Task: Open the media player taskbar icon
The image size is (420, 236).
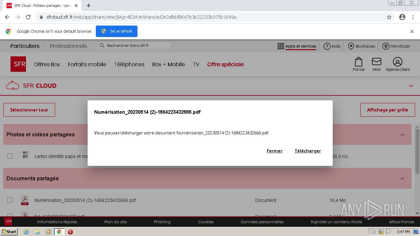Action: (48, 232)
